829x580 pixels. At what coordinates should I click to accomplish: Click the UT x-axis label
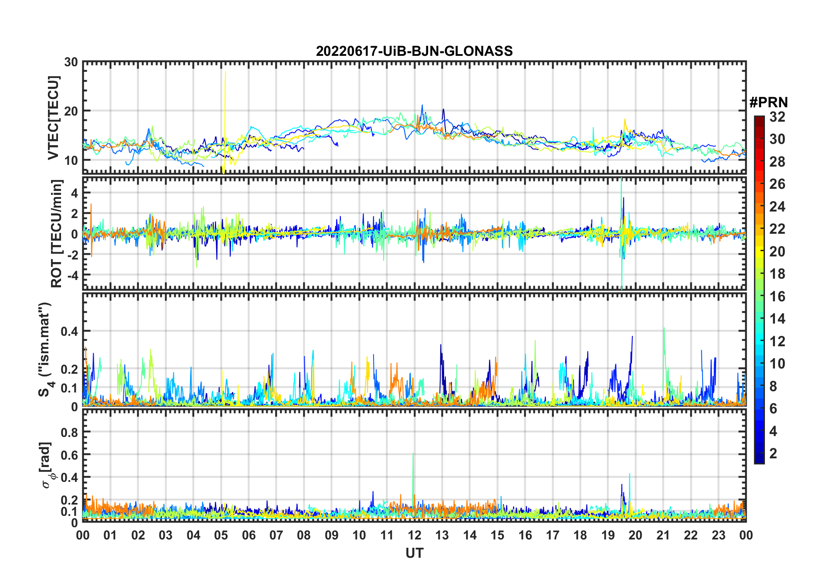[414, 553]
